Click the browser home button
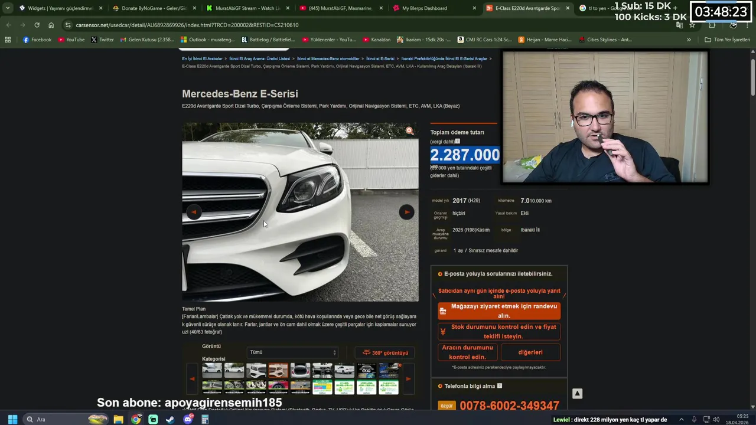 [x=51, y=25]
